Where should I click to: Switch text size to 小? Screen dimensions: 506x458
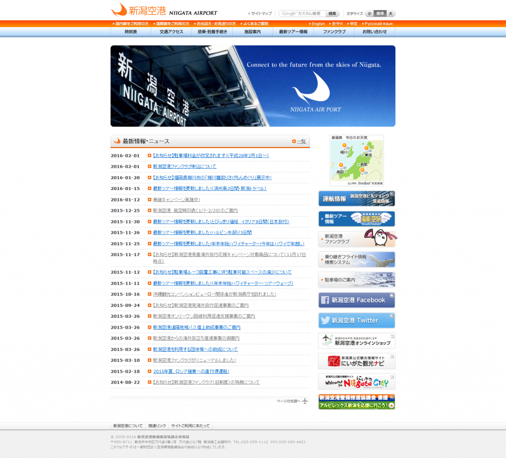pyautogui.click(x=369, y=13)
